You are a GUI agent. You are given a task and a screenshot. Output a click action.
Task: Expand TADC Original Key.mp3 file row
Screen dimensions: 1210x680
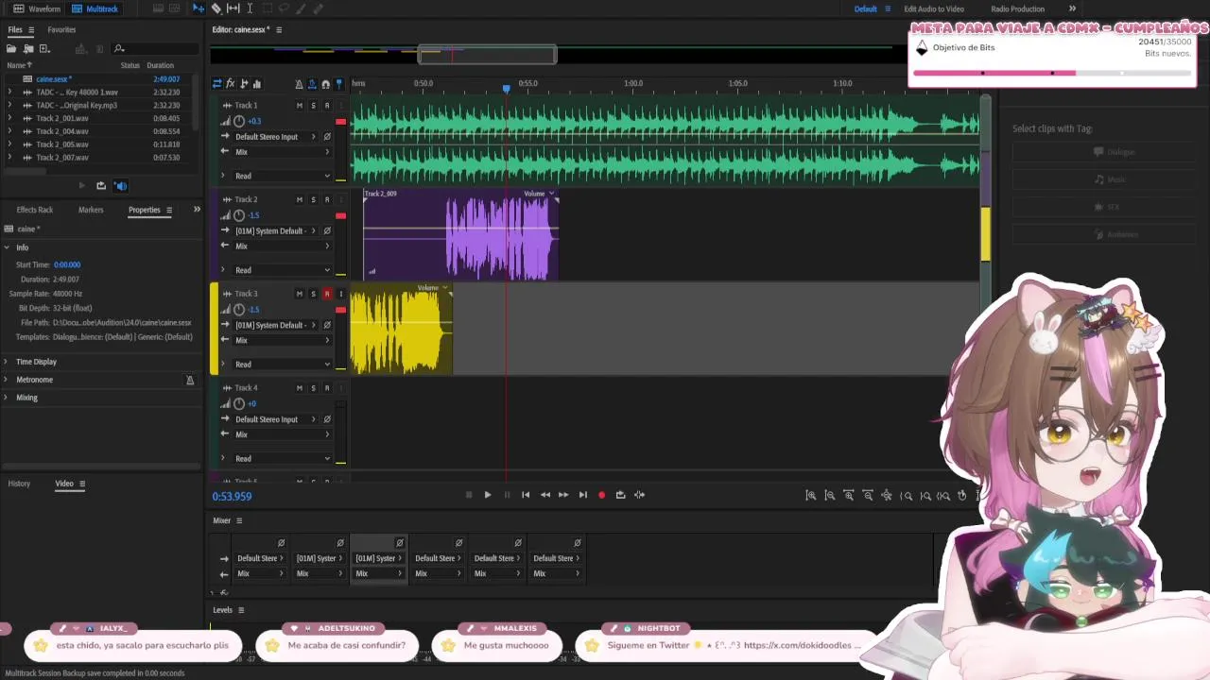coord(9,106)
